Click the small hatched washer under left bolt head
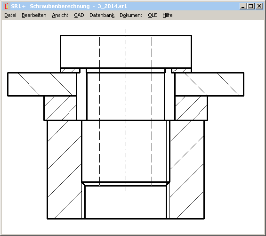 [x=70, y=70]
